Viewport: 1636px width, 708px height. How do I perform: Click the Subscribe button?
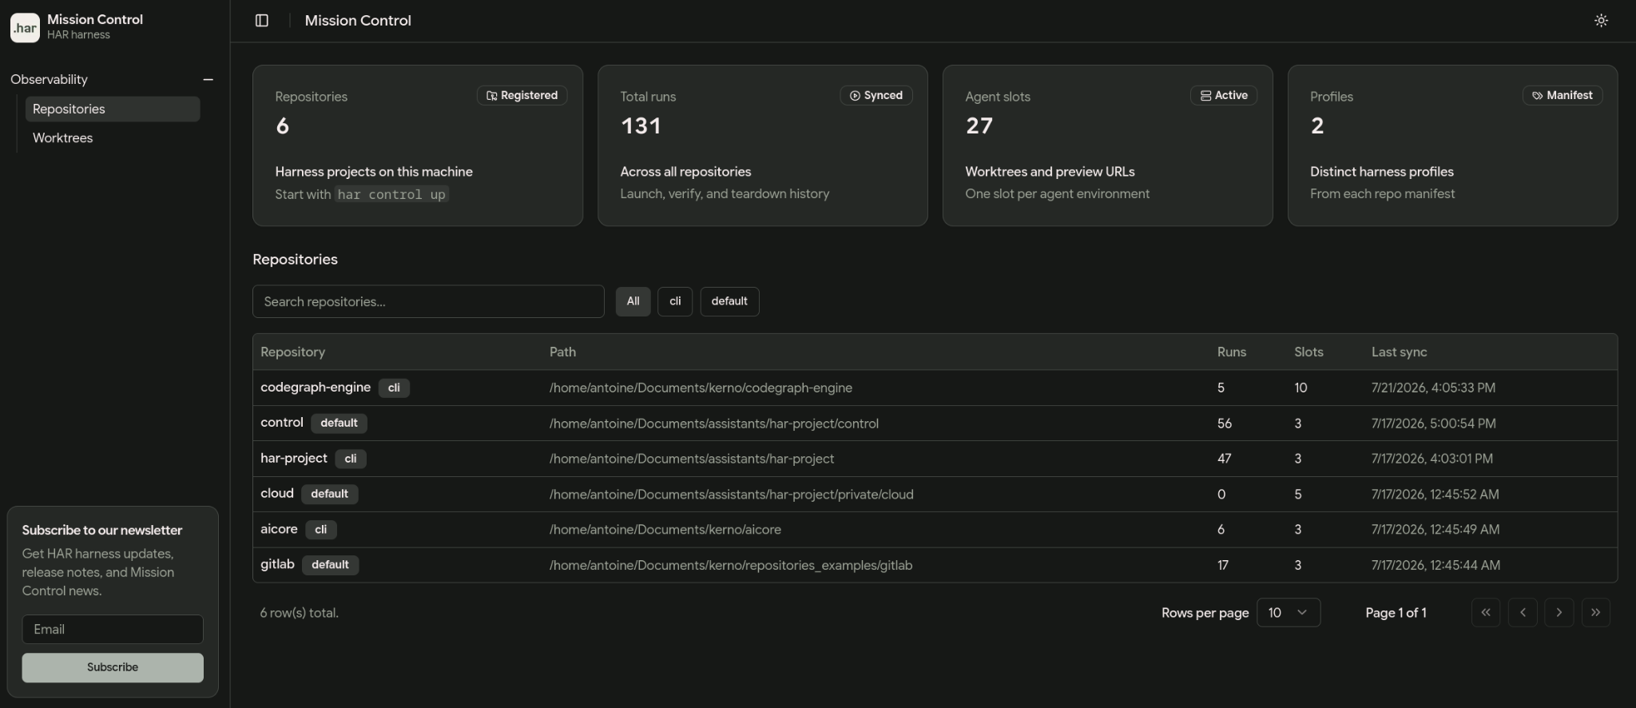113,668
